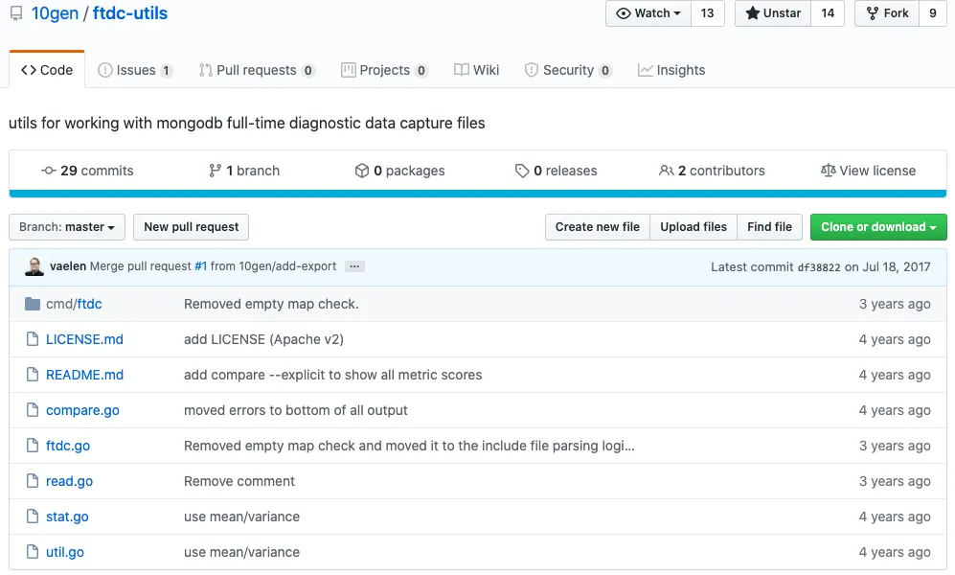Viewport: 955px width, 575px height.
Task: Click the file icon beside LICENSE.md
Action: click(x=33, y=339)
